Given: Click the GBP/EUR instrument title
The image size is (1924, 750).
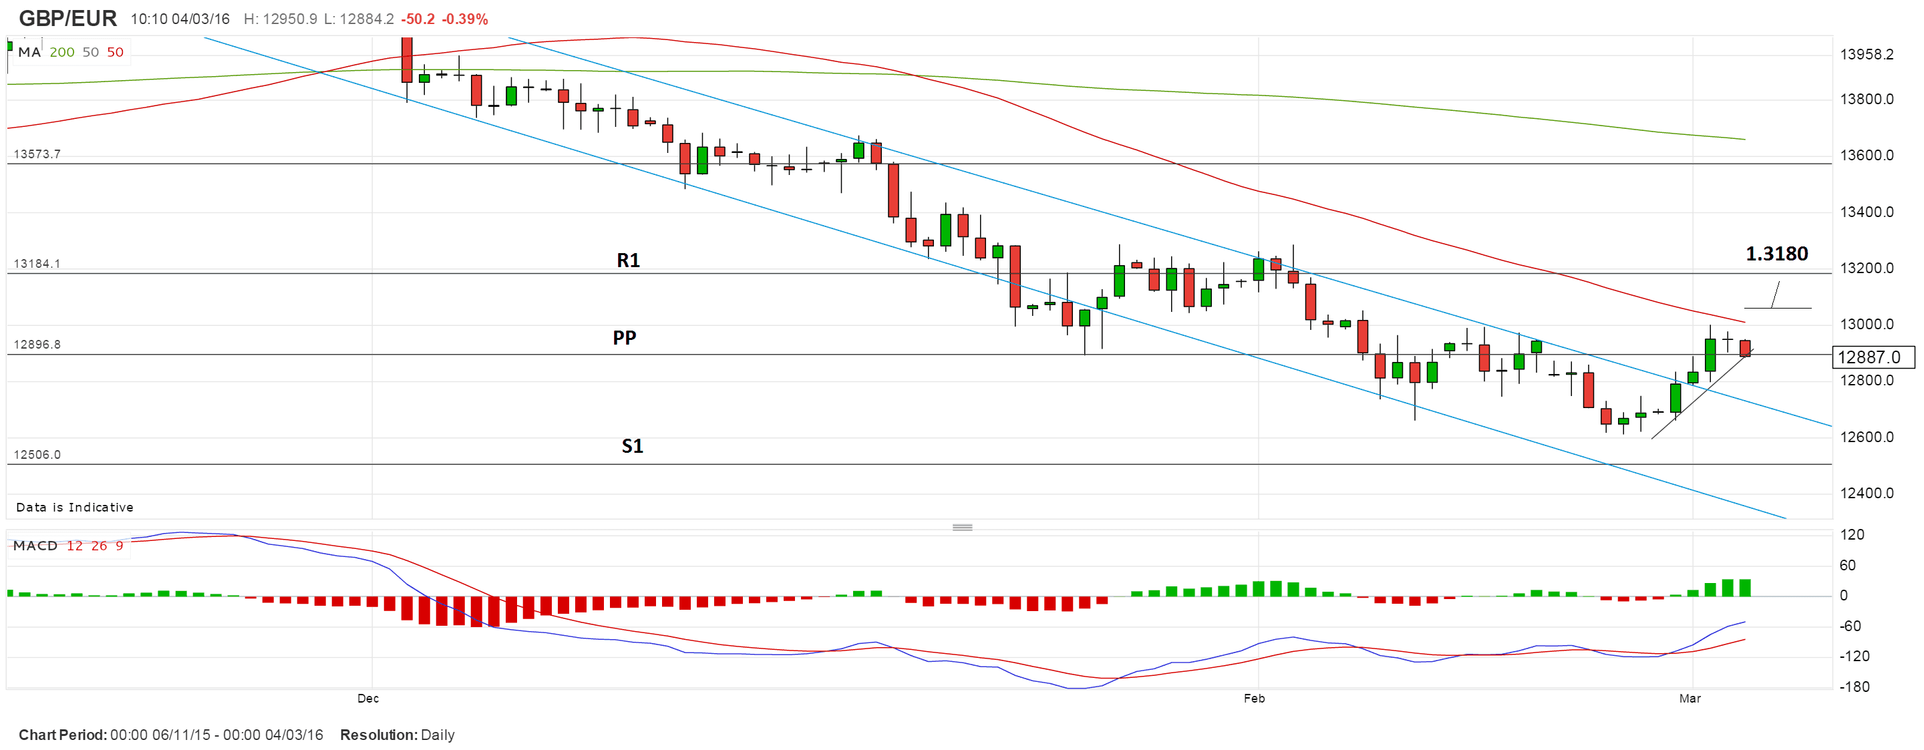Looking at the screenshot, I should click(x=67, y=19).
